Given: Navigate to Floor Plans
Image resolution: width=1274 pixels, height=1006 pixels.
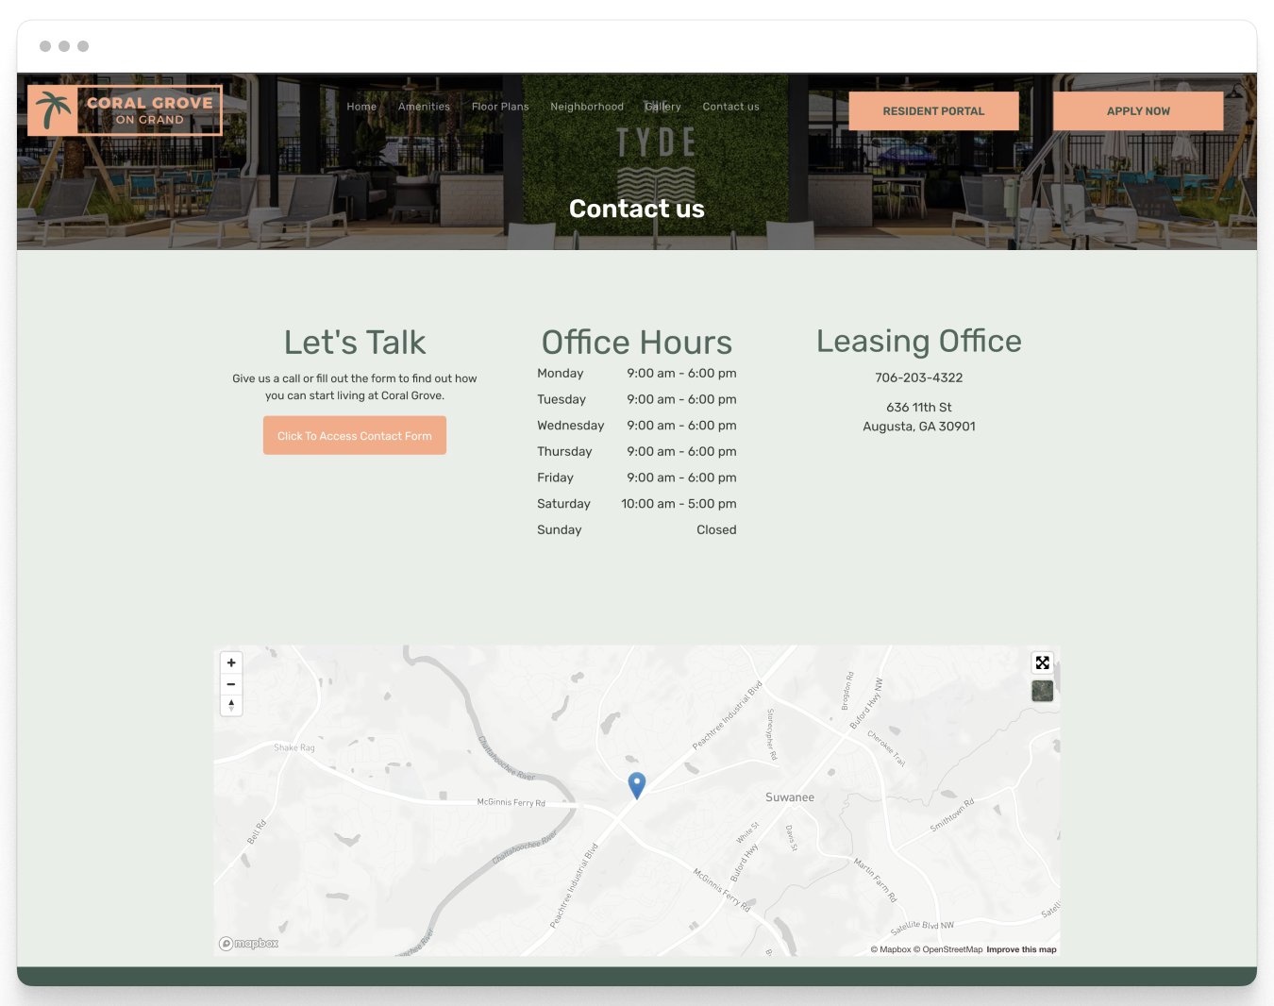Looking at the screenshot, I should [x=499, y=106].
